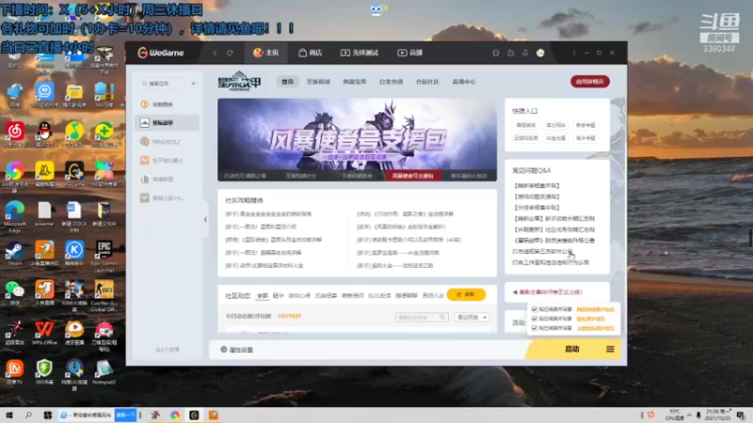Open the 仓鼠社区 tab

click(x=427, y=82)
